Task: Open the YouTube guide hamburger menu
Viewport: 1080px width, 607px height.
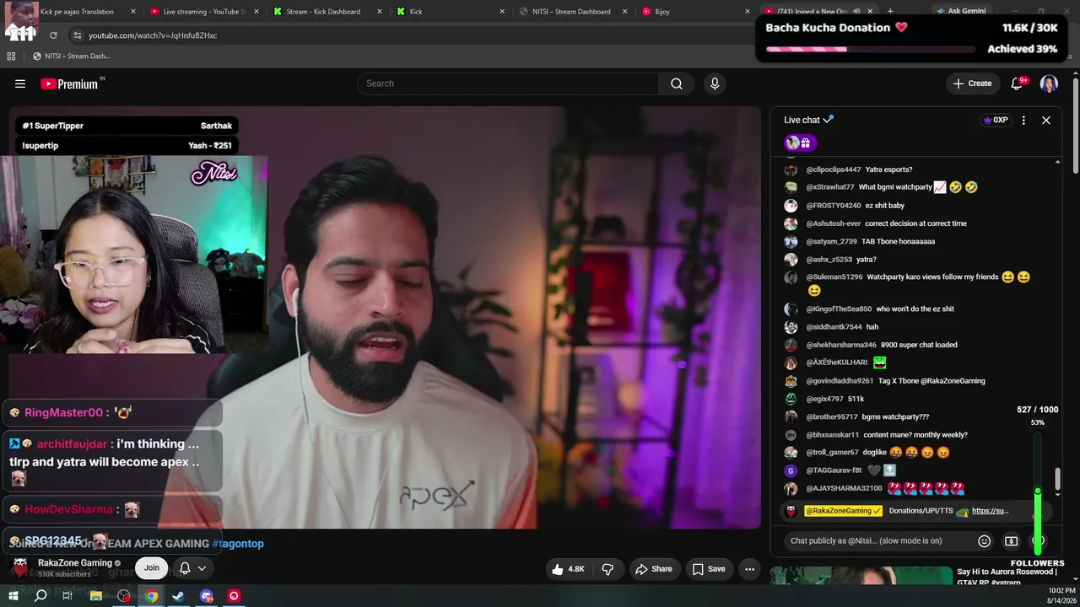Action: [20, 83]
